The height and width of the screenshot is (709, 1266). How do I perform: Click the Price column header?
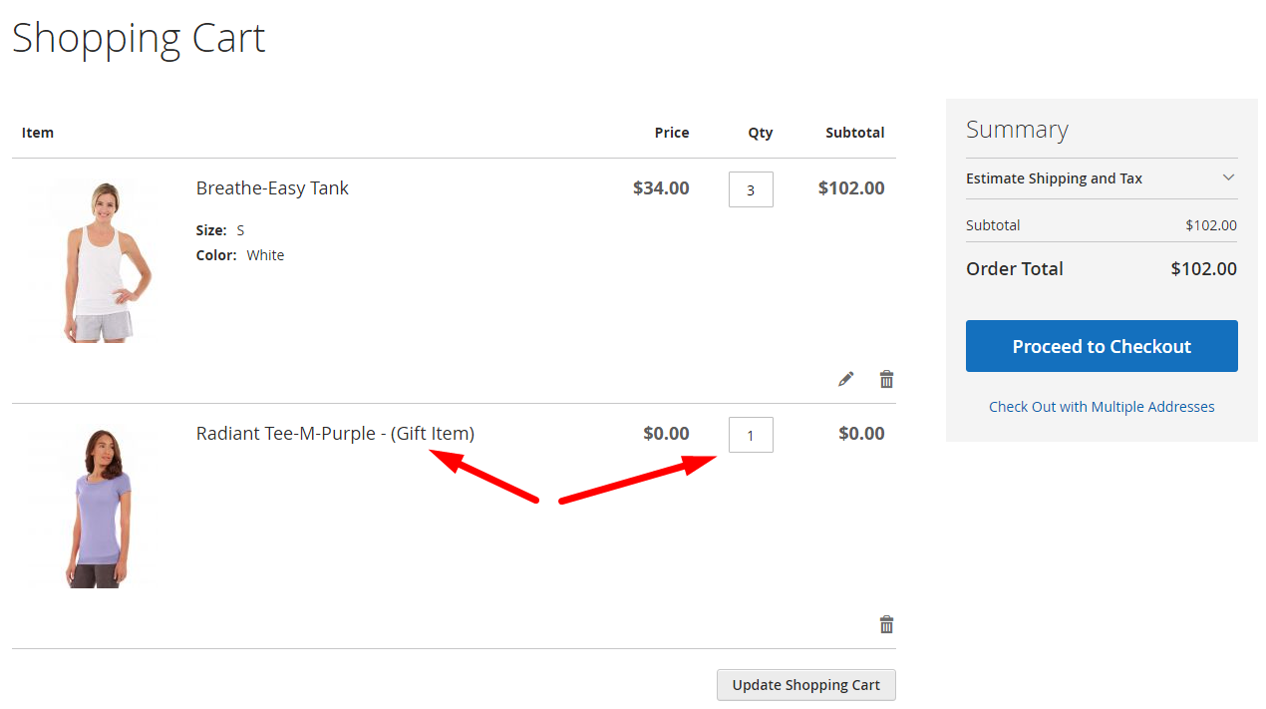(x=672, y=133)
